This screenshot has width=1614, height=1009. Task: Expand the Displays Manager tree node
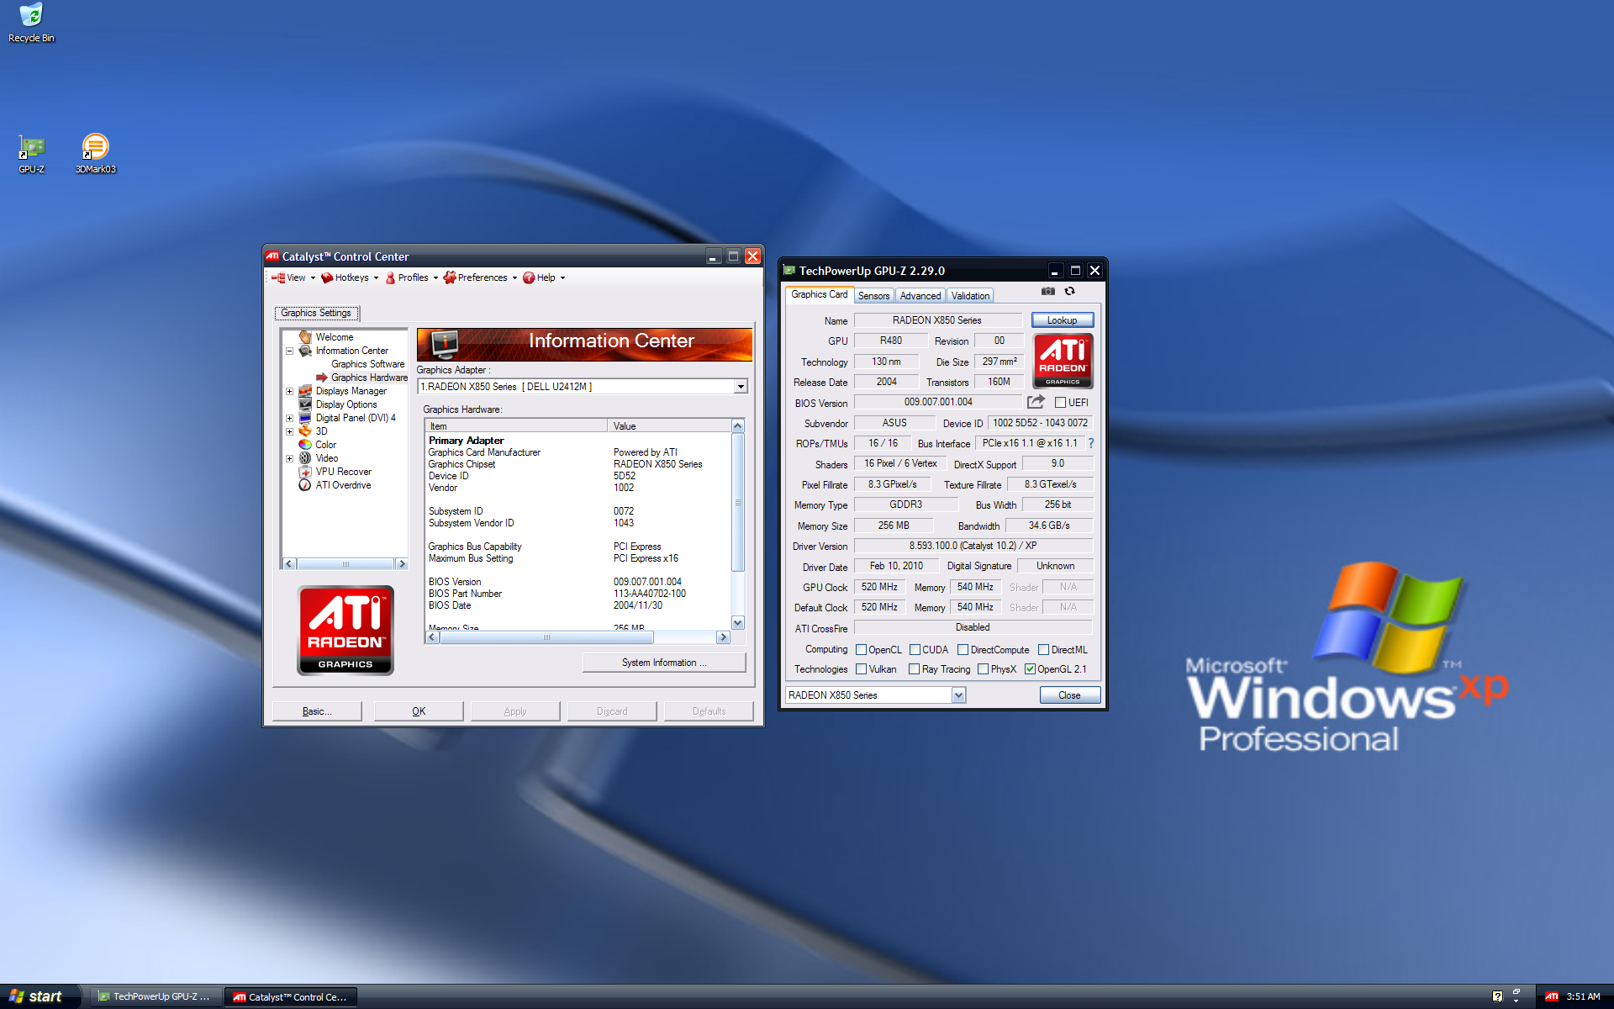290,391
